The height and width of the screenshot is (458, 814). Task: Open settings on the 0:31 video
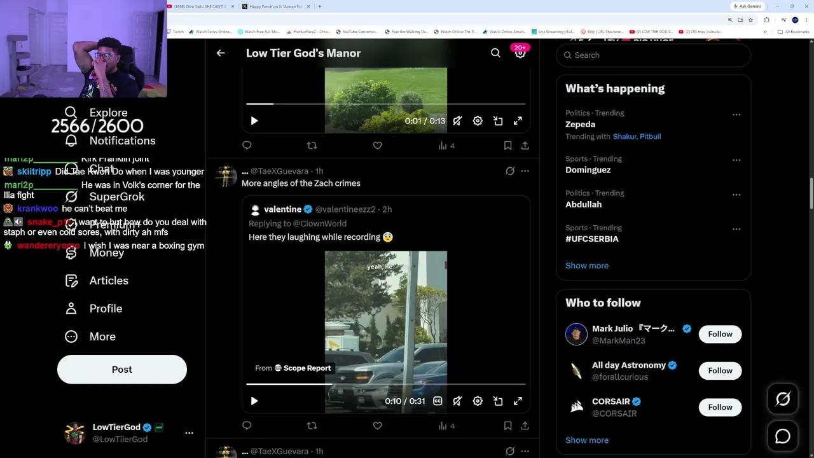tap(478, 401)
